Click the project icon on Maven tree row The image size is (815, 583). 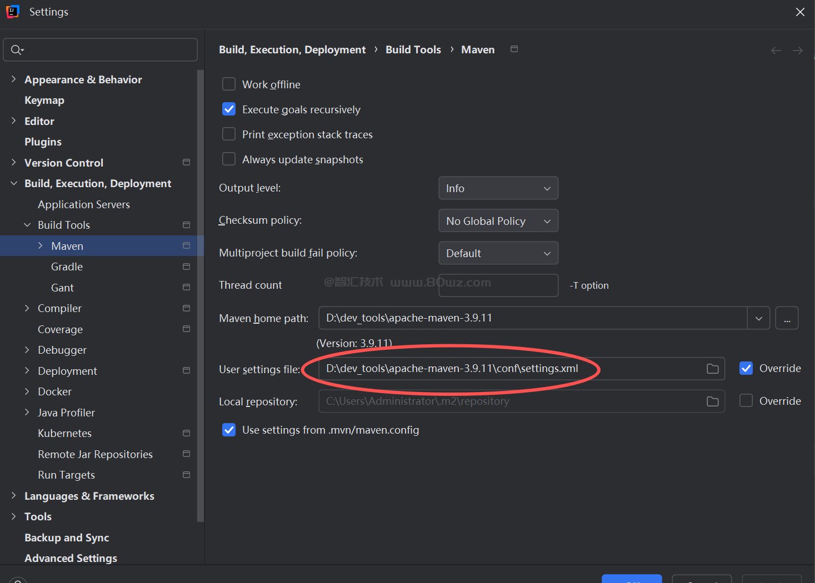pos(187,245)
